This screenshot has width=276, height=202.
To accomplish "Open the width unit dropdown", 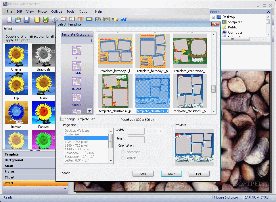I will coord(160,131).
